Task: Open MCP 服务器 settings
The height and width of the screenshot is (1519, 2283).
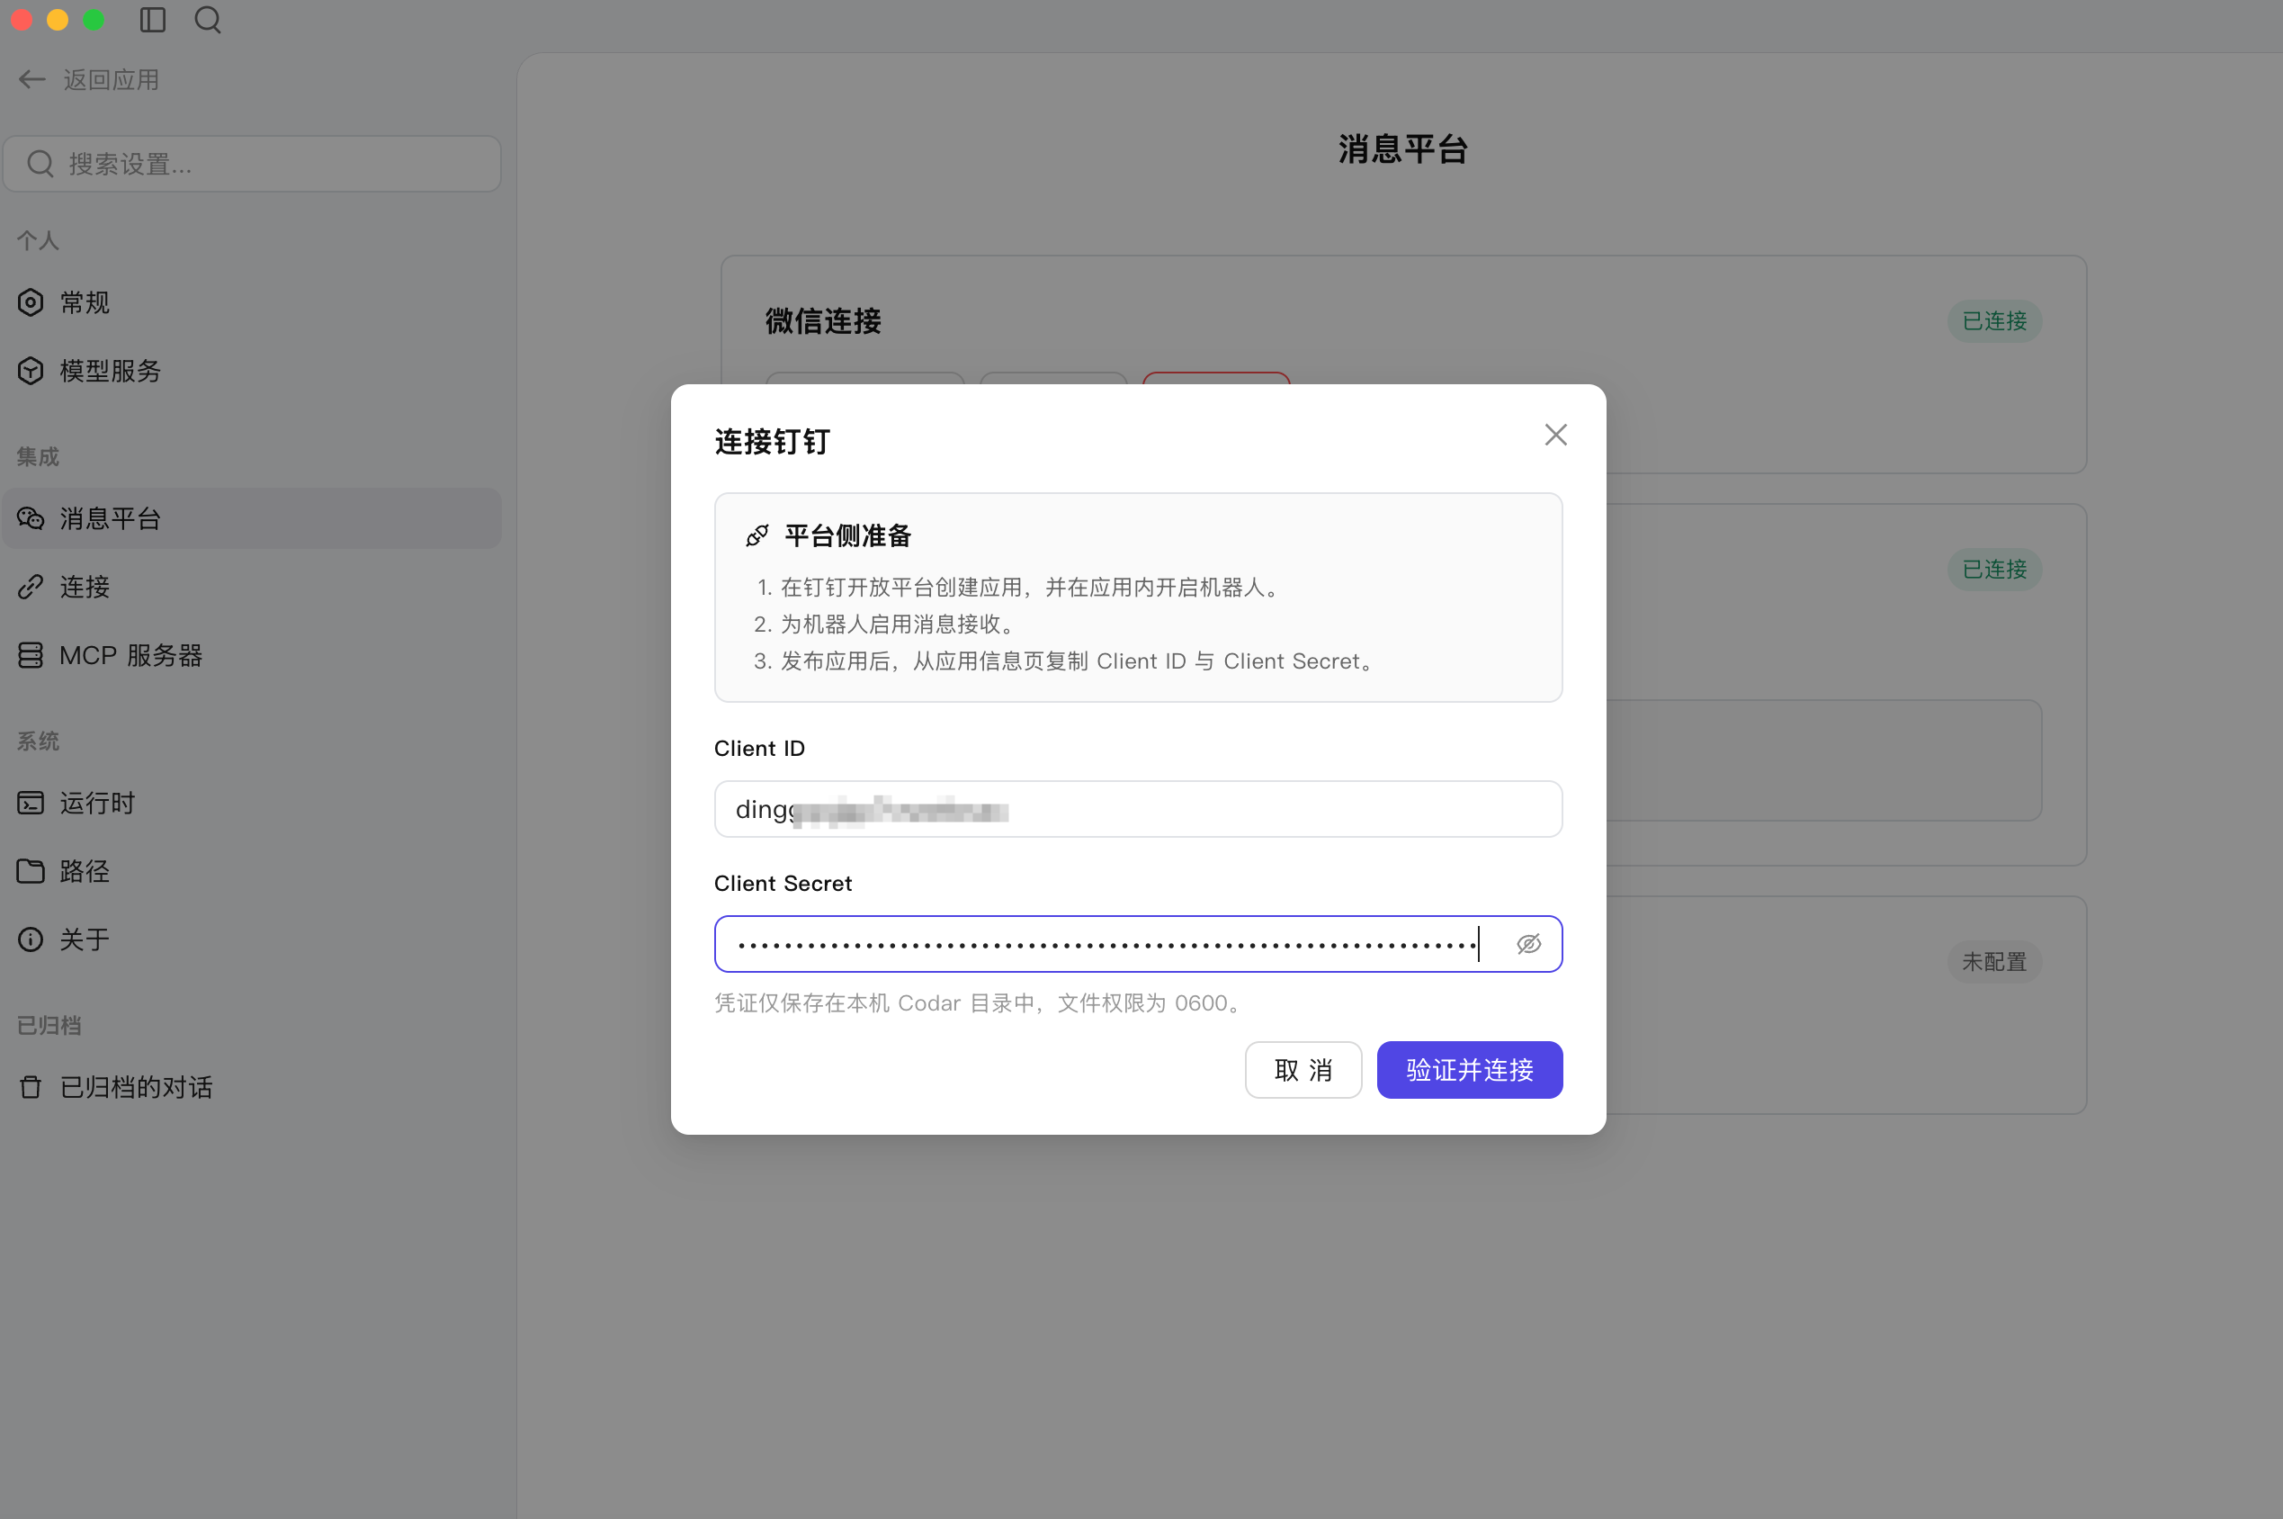Action: click(252, 655)
